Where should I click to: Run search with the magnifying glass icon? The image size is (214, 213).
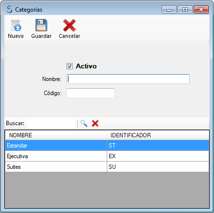[84, 124]
